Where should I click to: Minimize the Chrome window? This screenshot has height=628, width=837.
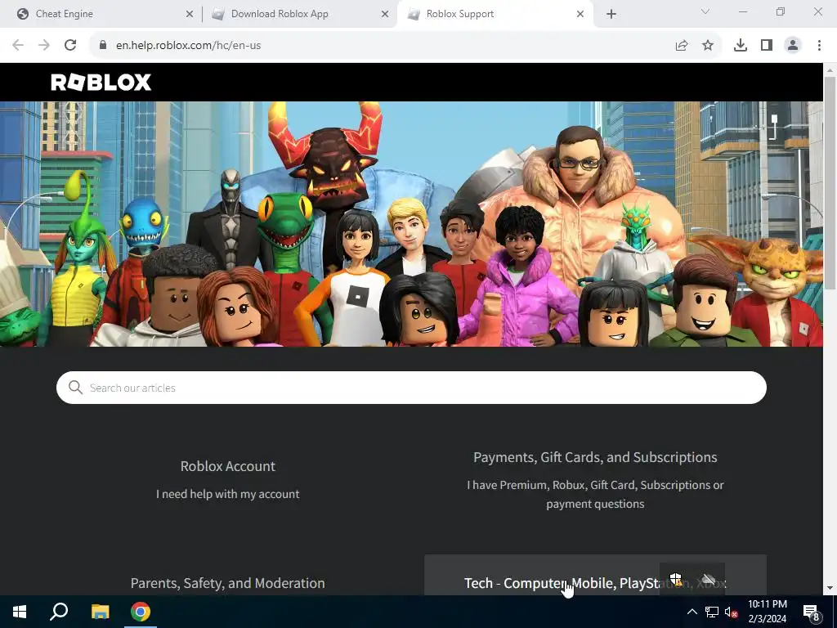(x=743, y=11)
